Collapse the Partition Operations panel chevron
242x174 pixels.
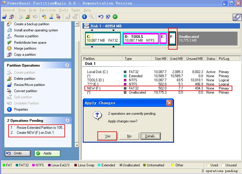coord(67,65)
